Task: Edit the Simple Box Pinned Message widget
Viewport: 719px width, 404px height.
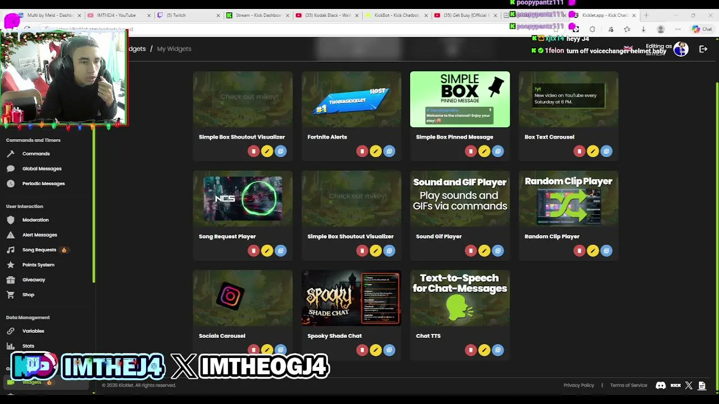Action: [x=484, y=151]
